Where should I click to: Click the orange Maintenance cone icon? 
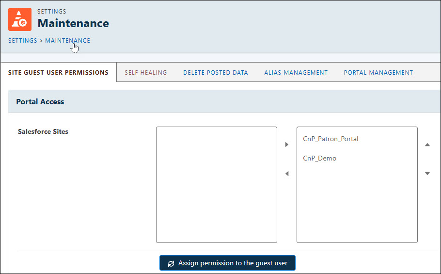pyautogui.click(x=20, y=19)
